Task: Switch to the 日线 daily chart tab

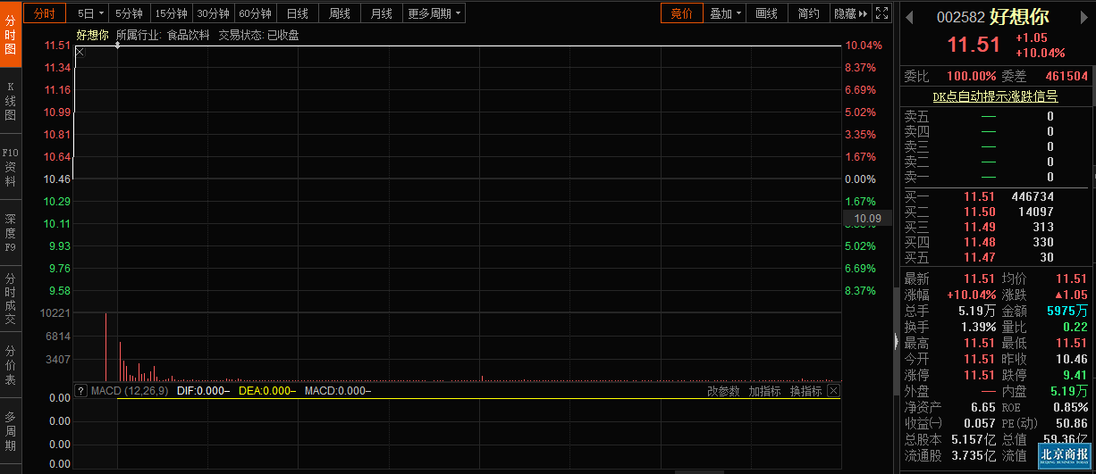Action: coord(298,13)
